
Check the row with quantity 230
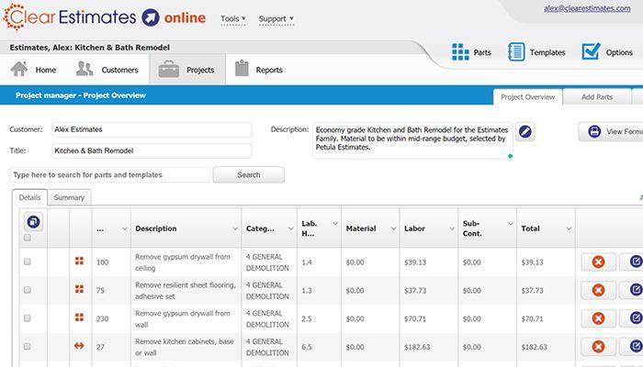(27, 317)
